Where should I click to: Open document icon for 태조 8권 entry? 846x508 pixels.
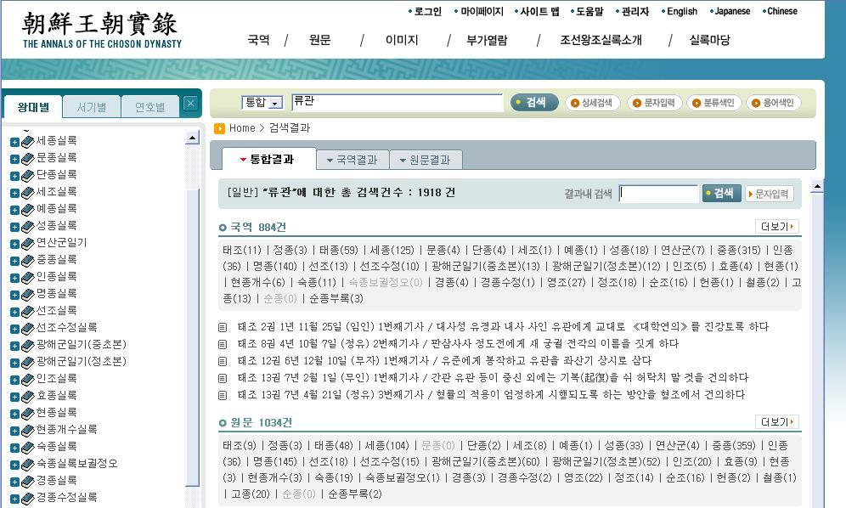(x=223, y=344)
